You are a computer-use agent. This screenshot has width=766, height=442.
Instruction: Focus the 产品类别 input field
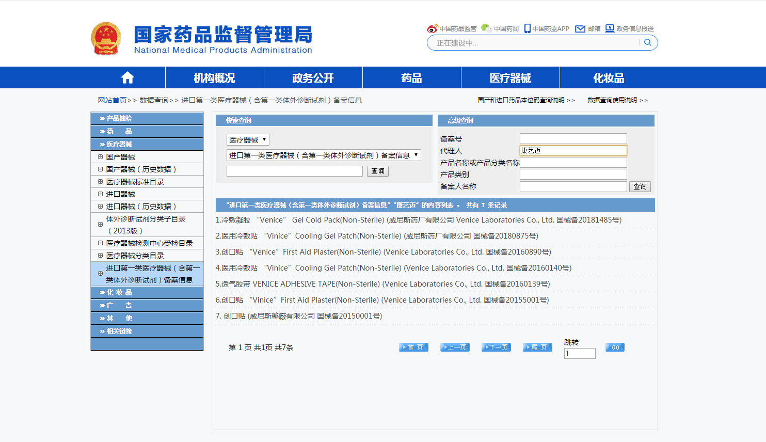(573, 174)
